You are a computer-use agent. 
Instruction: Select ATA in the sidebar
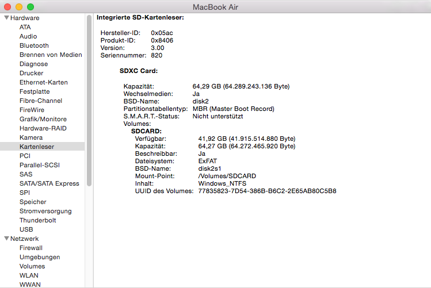tap(25, 27)
